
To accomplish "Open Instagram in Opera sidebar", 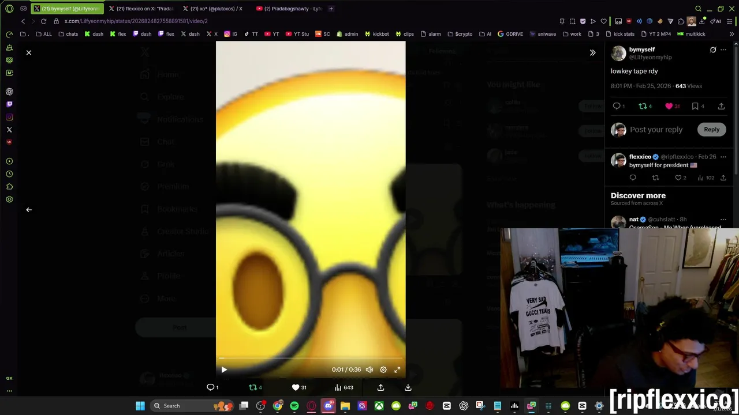I will click(9, 117).
